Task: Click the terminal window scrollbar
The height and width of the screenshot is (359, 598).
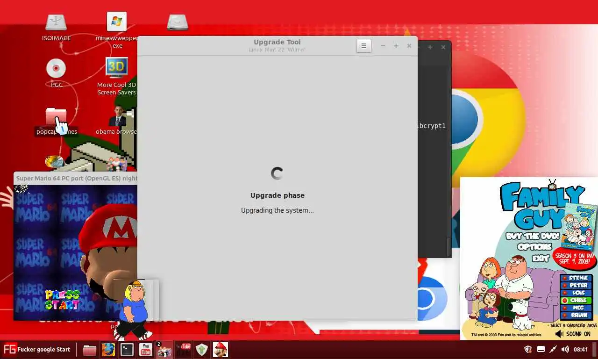Action: [x=449, y=246]
